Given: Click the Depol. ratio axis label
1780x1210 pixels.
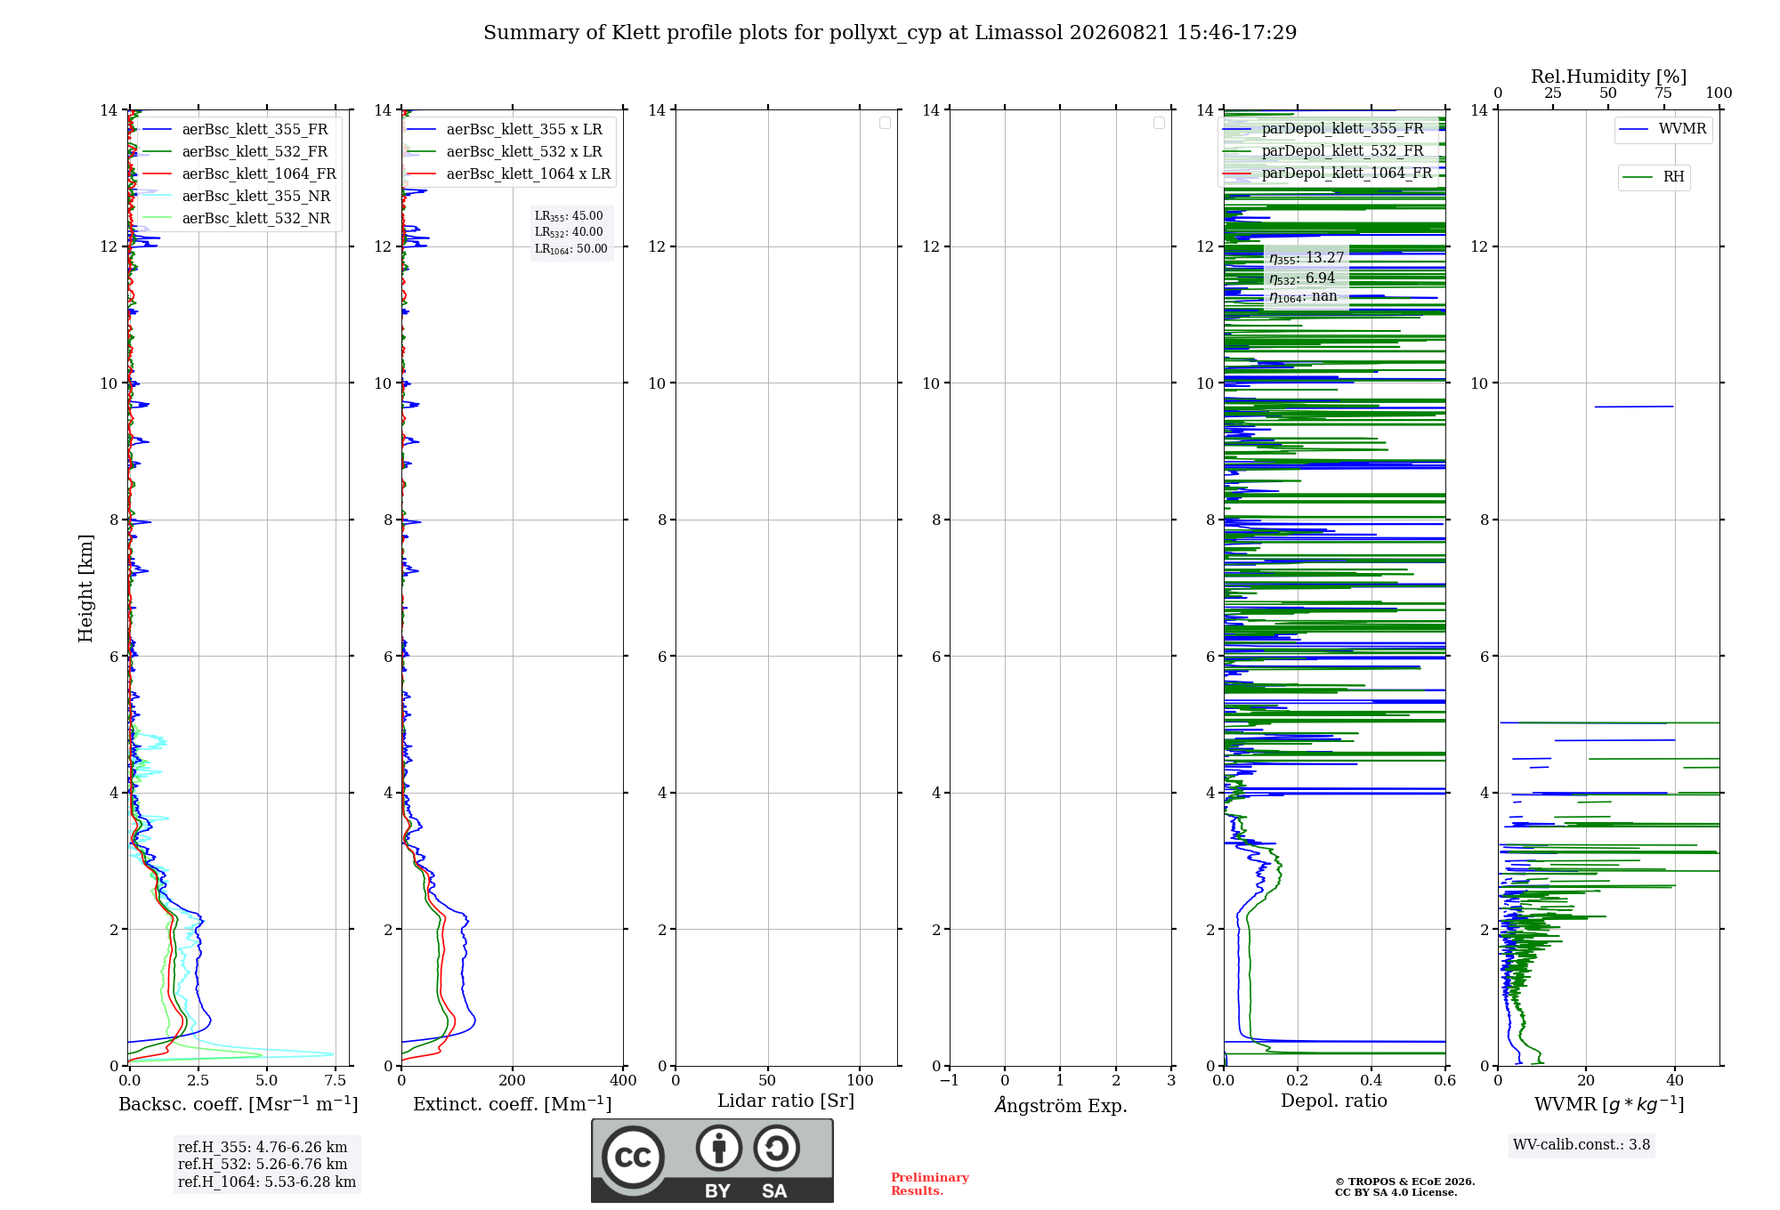Looking at the screenshot, I should [x=1334, y=1101].
